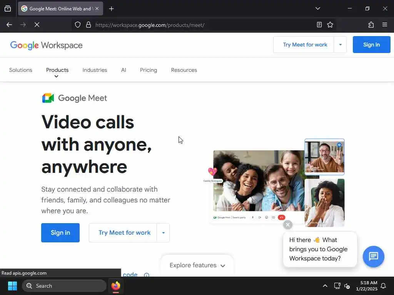Stop loading the page
394x295 pixels.
[37, 25]
